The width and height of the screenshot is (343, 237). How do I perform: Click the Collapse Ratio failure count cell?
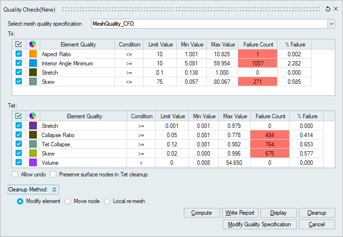271,135
